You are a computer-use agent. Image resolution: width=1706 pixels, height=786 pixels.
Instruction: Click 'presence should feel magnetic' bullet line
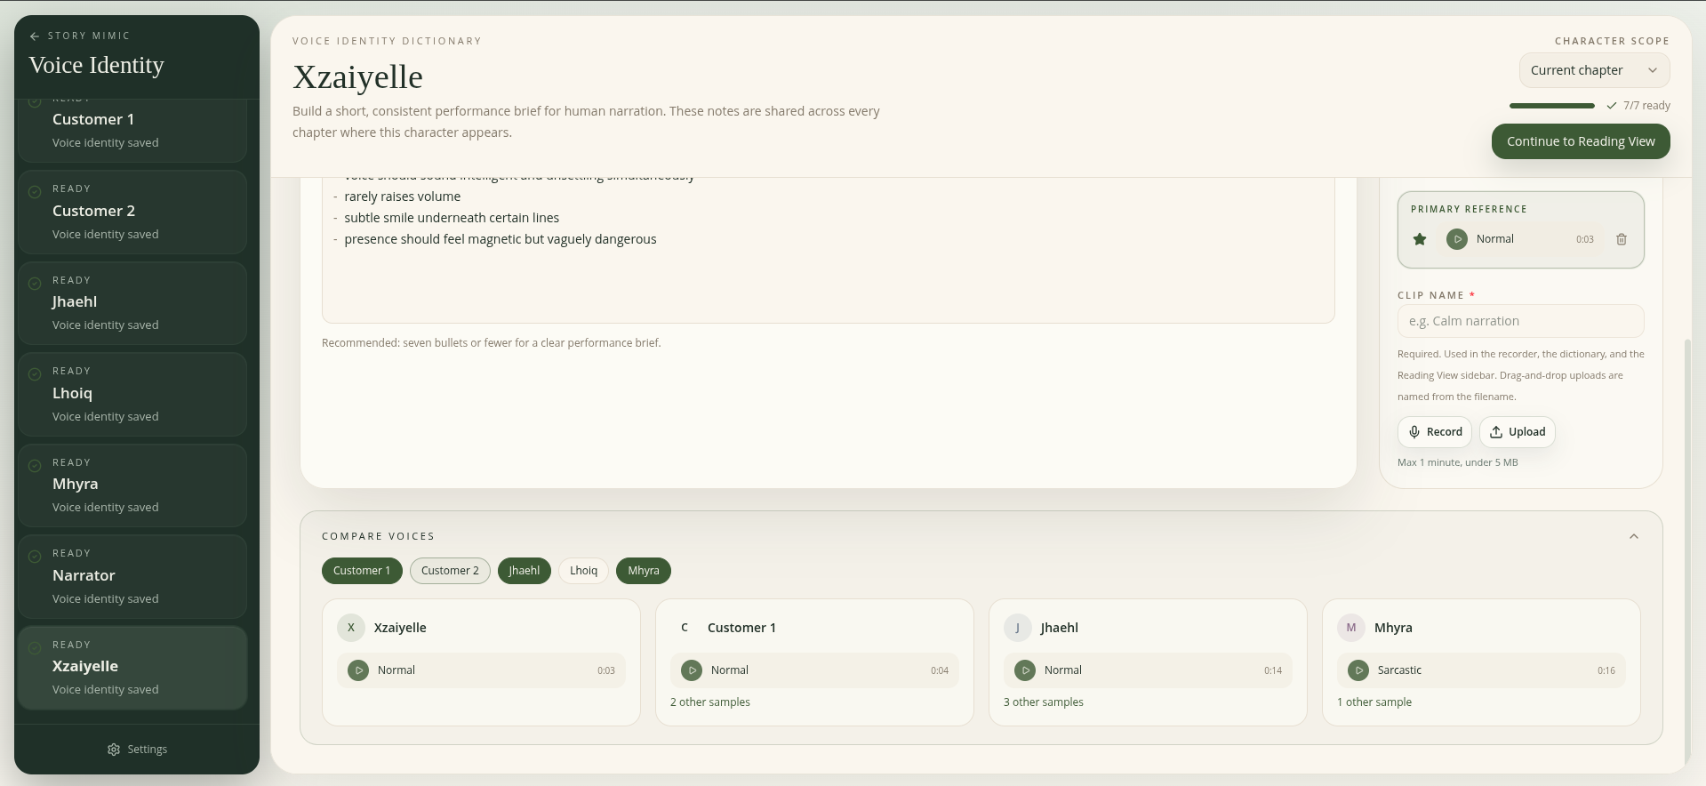(x=501, y=239)
